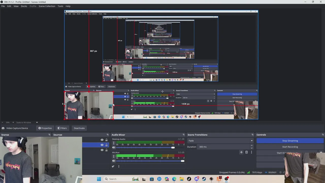This screenshot has width=325, height=183.
Task: Pop out the Audio Mixer dock
Action: click(184, 135)
